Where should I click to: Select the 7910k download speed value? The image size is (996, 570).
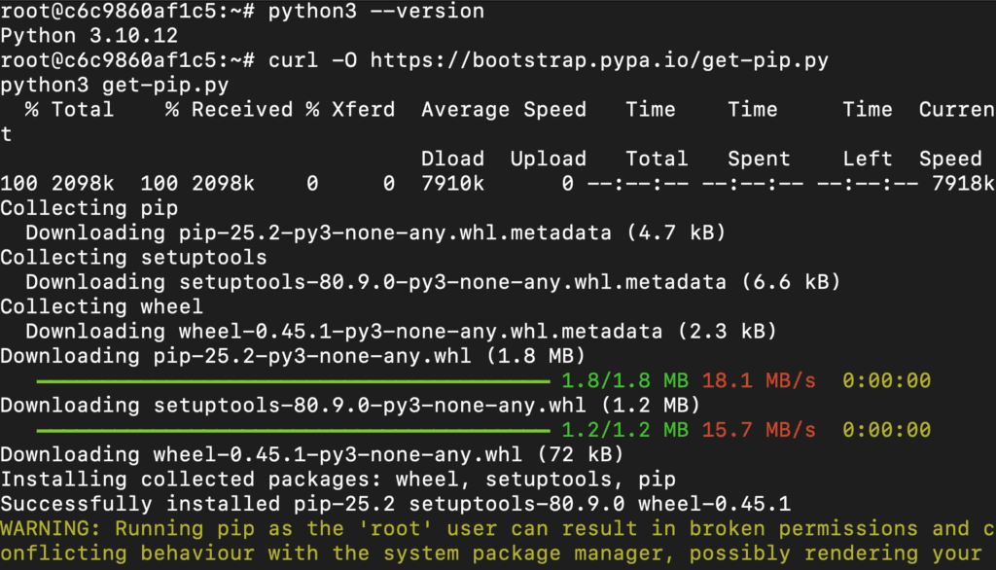[x=452, y=184]
